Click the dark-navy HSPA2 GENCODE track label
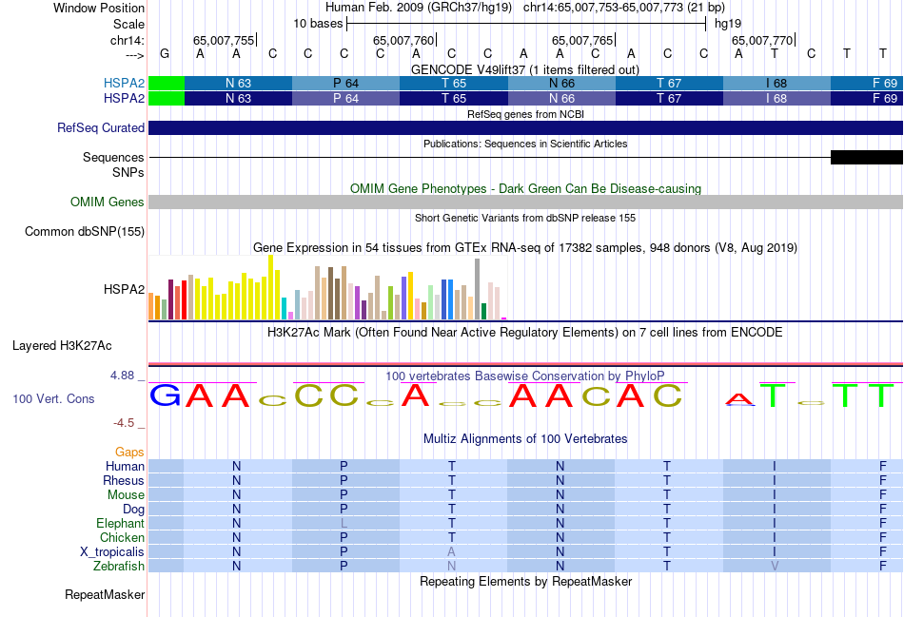The image size is (904, 617). [124, 98]
